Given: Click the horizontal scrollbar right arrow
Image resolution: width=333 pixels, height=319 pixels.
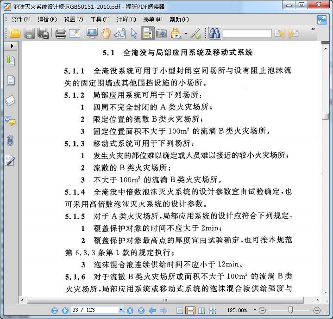Looking at the screenshot, I should (x=318, y=300).
